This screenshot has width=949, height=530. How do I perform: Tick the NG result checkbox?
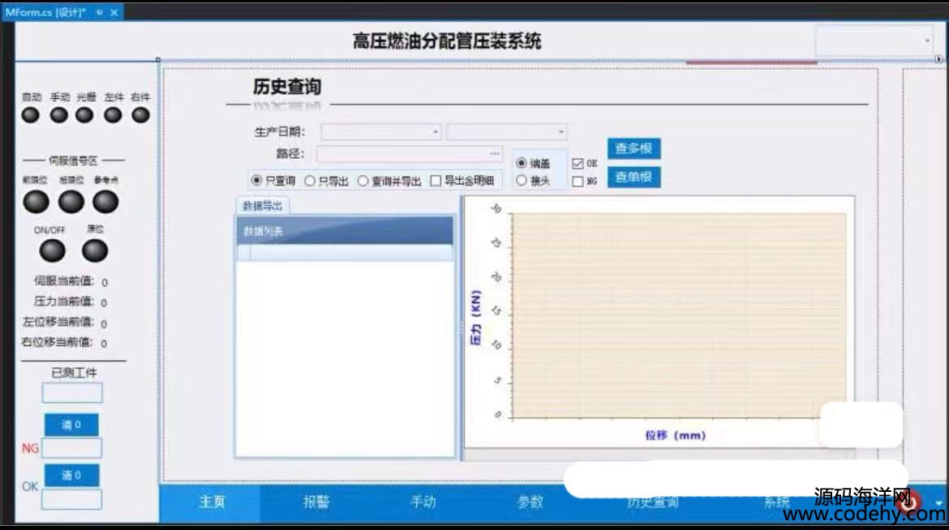(x=578, y=182)
